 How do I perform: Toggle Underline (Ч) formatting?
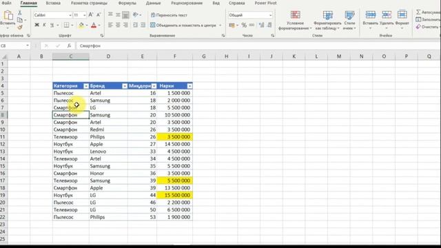(x=52, y=25)
